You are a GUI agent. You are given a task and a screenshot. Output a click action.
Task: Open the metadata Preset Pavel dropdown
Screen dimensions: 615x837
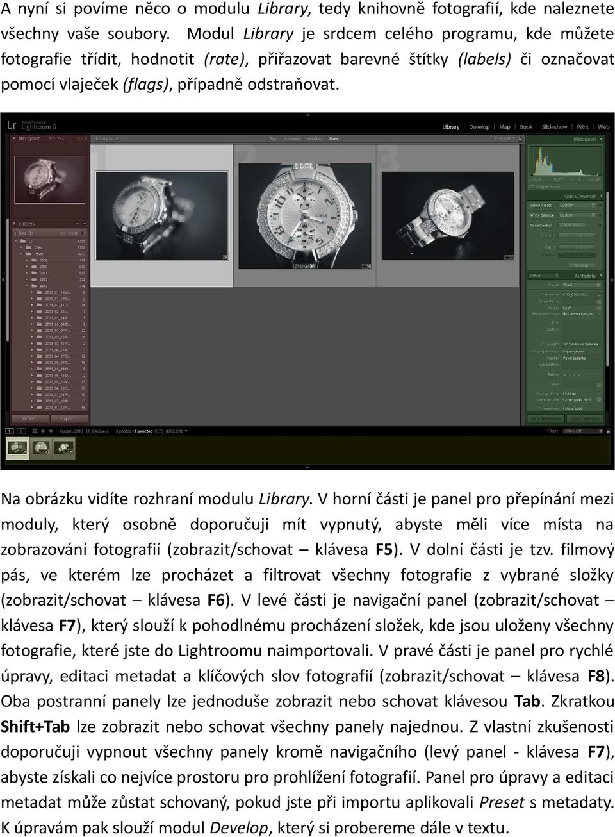(x=581, y=285)
